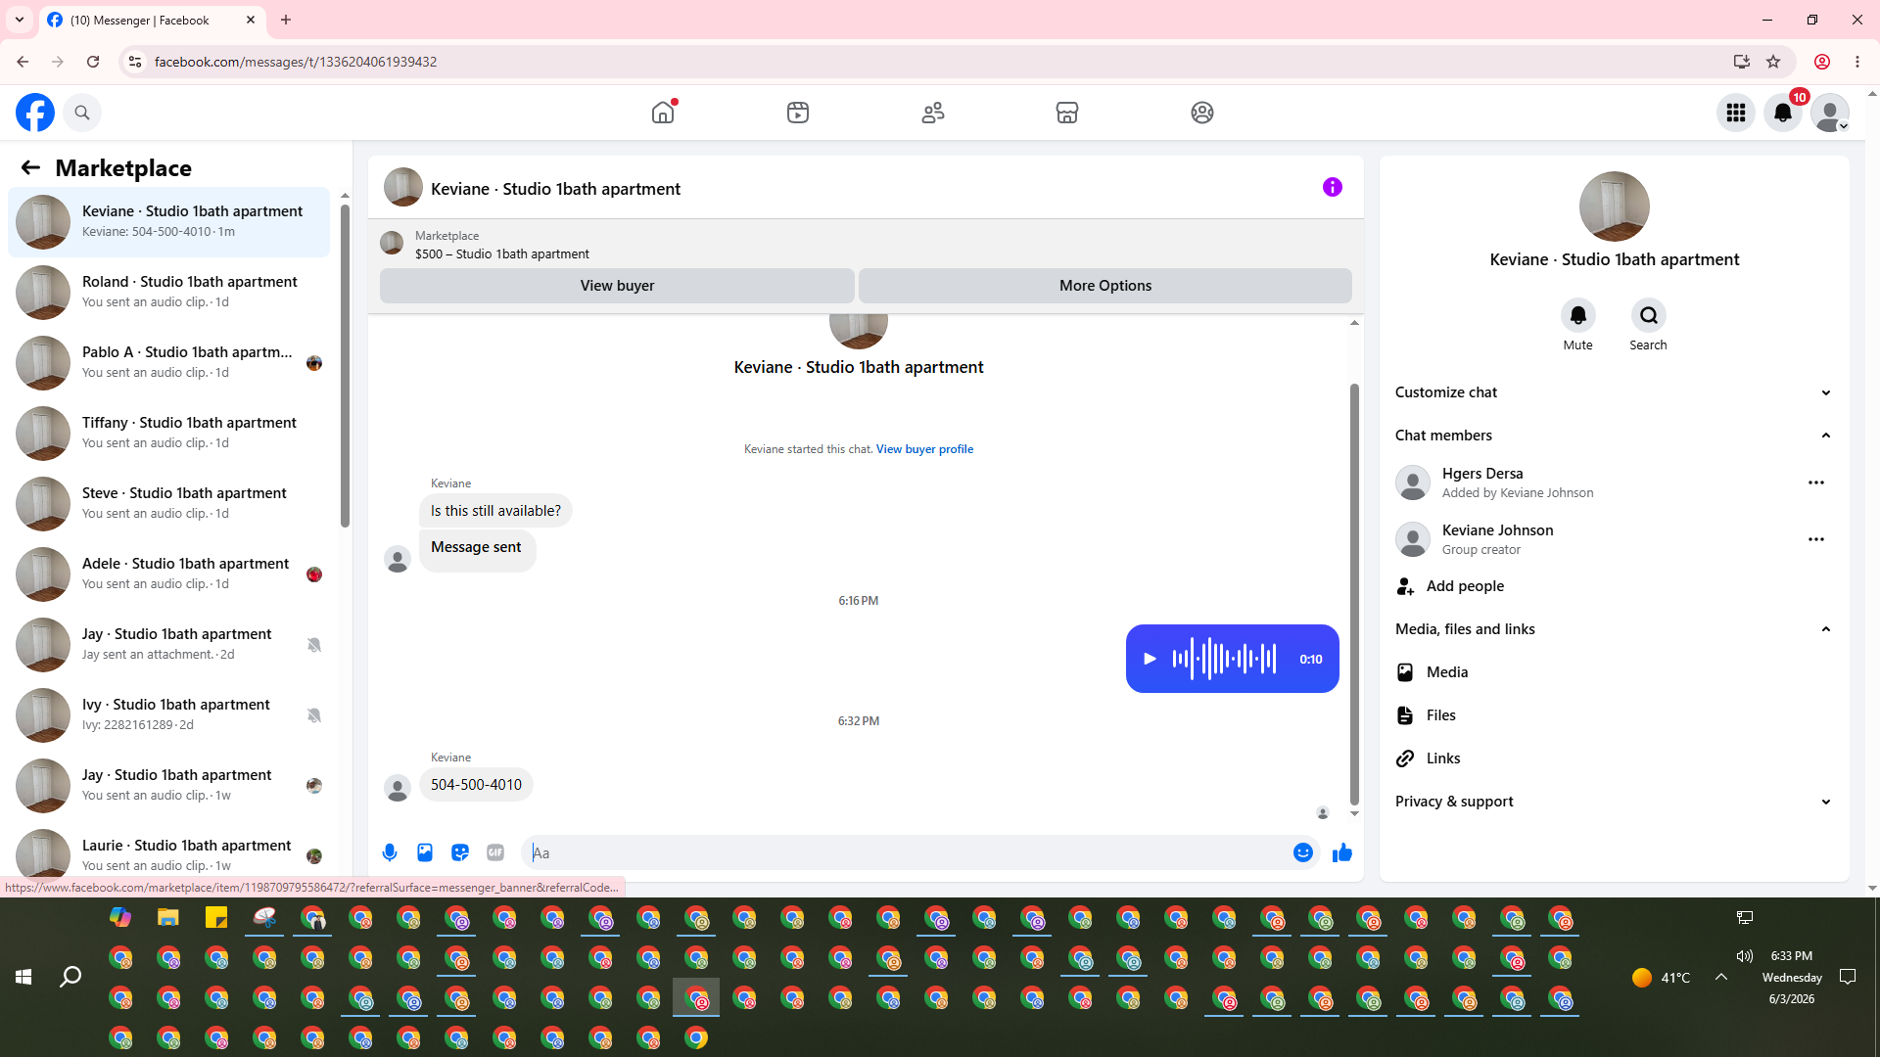Open notifications bell with 10 badge
The height and width of the screenshot is (1057, 1880).
[1783, 113]
